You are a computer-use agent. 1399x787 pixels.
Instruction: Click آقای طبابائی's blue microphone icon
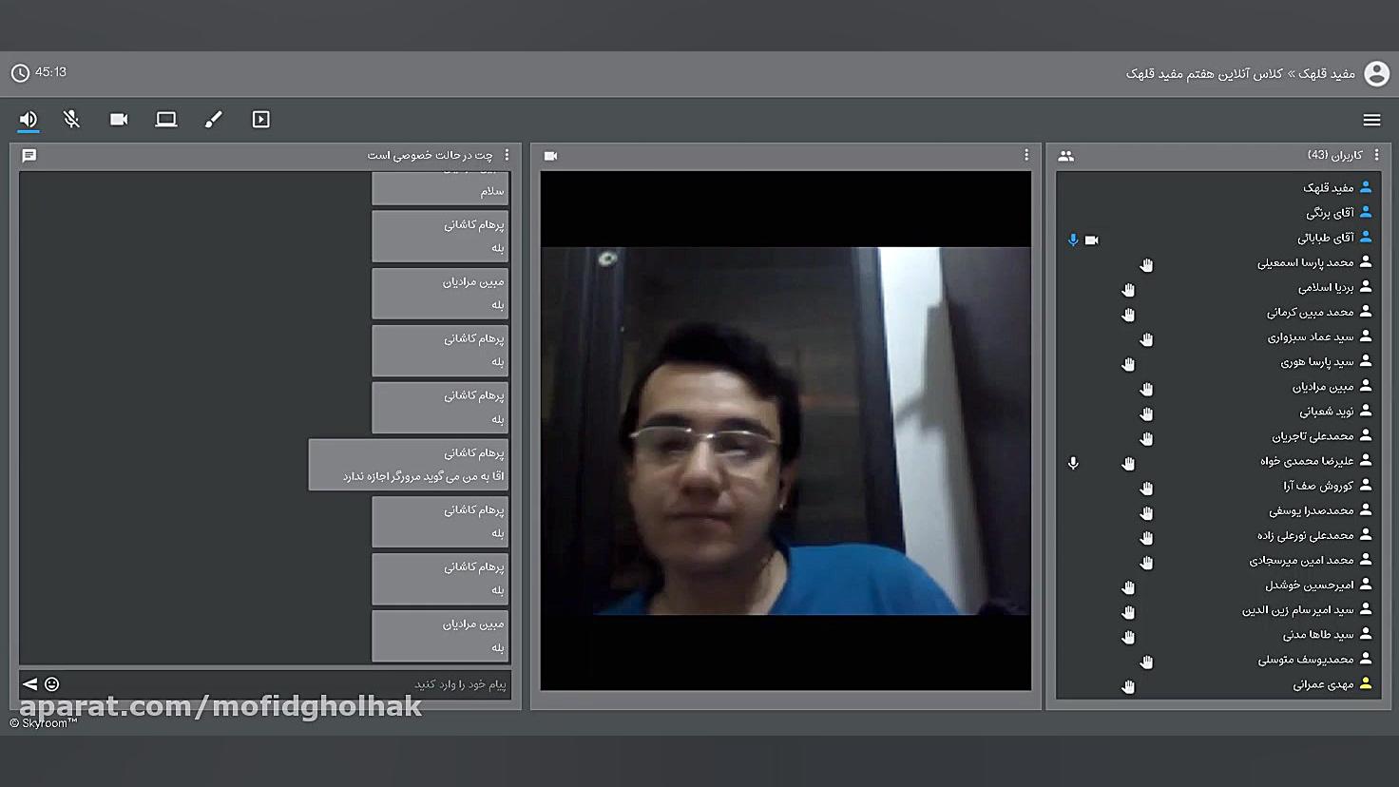[x=1073, y=240]
